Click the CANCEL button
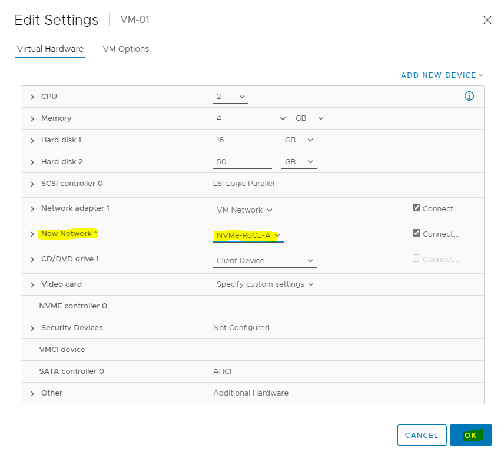Image resolution: width=504 pixels, height=458 pixels. click(x=422, y=435)
